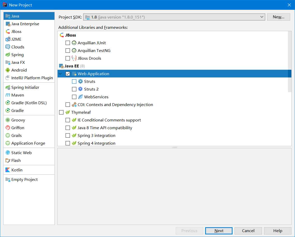Click the Static Web globe icon

point(8,153)
